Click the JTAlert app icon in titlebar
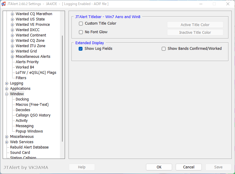The height and width of the screenshot is (174, 235). tap(4, 4)
